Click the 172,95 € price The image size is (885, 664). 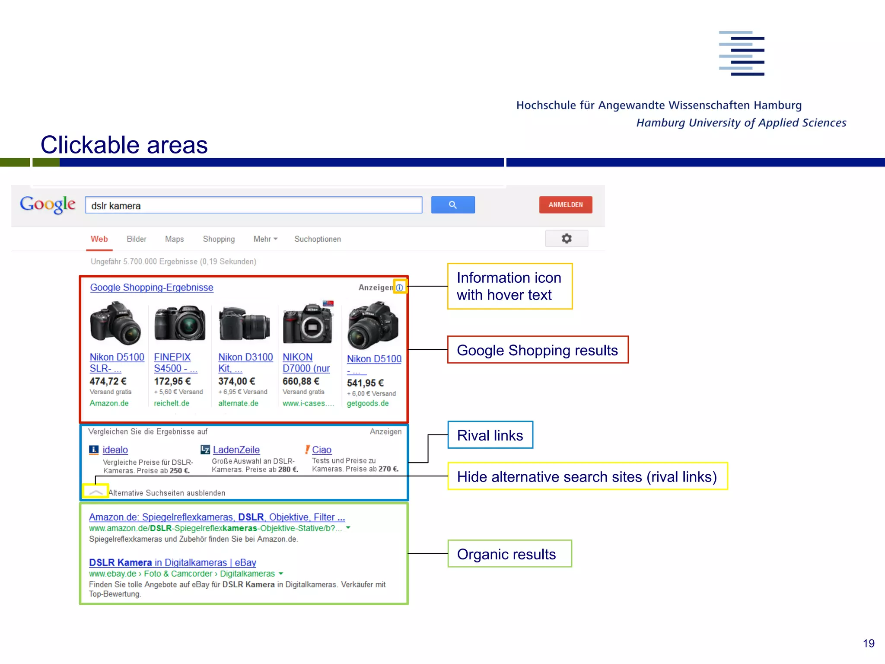pos(172,381)
